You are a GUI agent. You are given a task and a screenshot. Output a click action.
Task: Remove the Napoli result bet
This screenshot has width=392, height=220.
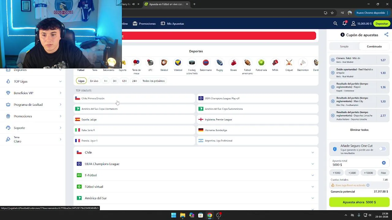[x=333, y=87]
